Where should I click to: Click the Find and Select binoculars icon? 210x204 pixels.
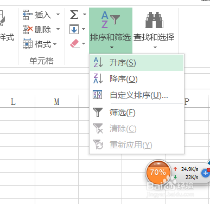(x=154, y=20)
